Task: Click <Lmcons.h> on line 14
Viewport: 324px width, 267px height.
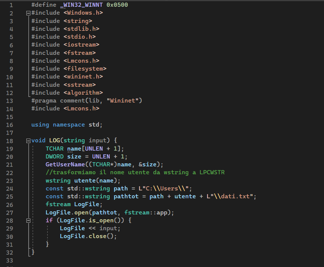Action: pyautogui.click(x=82, y=109)
